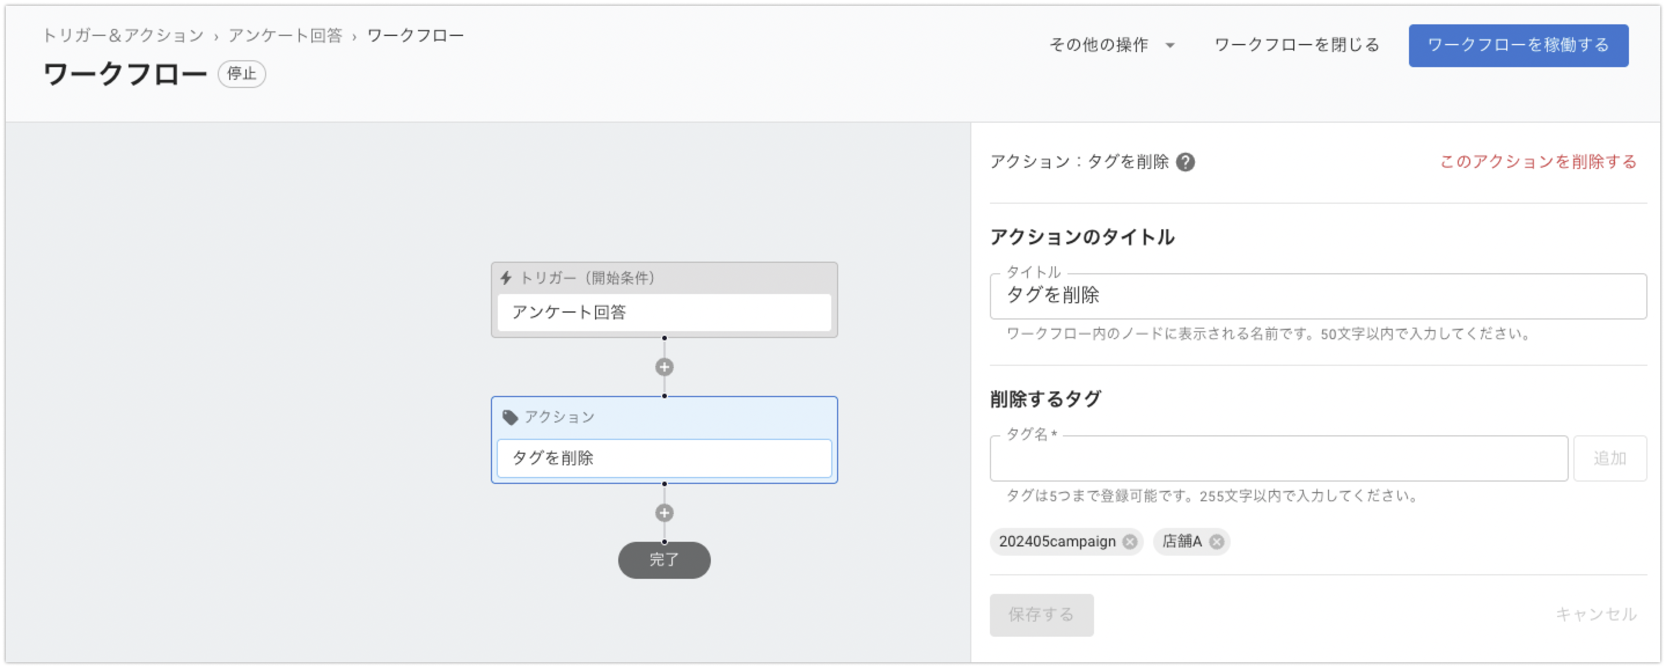Screen dimensions: 1666x668
Task: Click the 追加 button
Action: (1609, 458)
